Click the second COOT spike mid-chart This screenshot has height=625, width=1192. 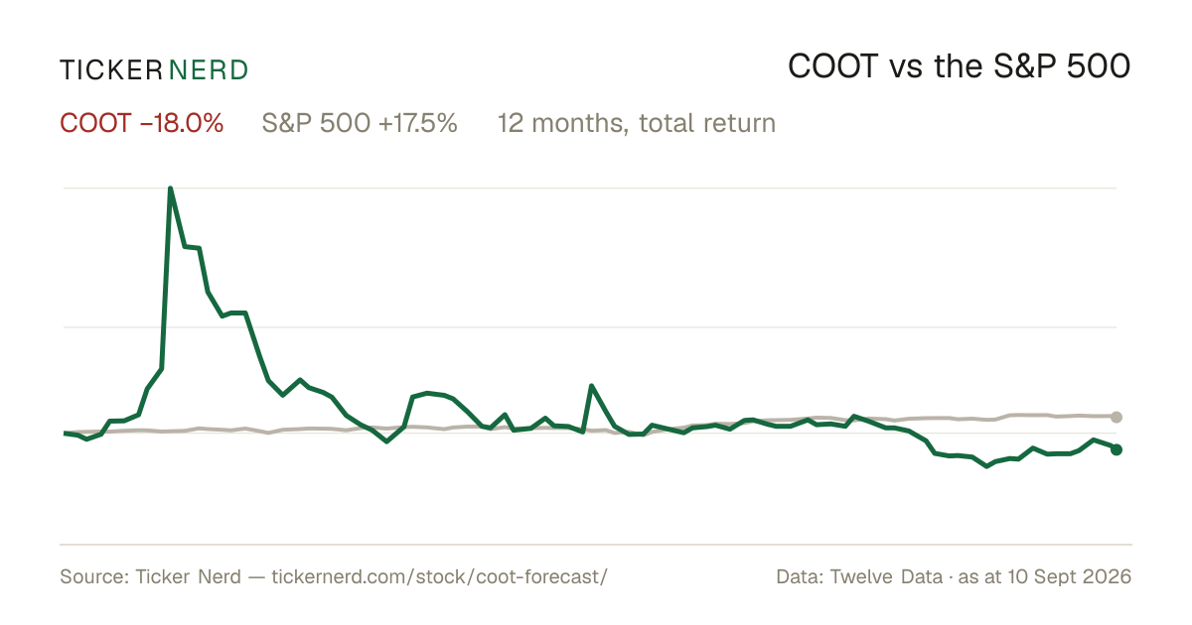(592, 386)
